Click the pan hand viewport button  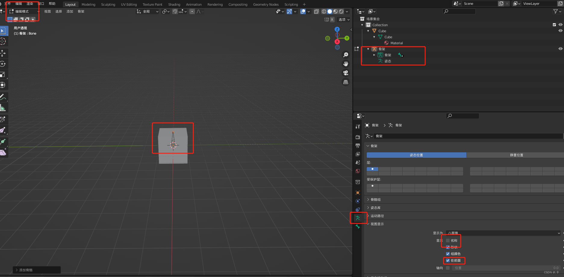(346, 64)
